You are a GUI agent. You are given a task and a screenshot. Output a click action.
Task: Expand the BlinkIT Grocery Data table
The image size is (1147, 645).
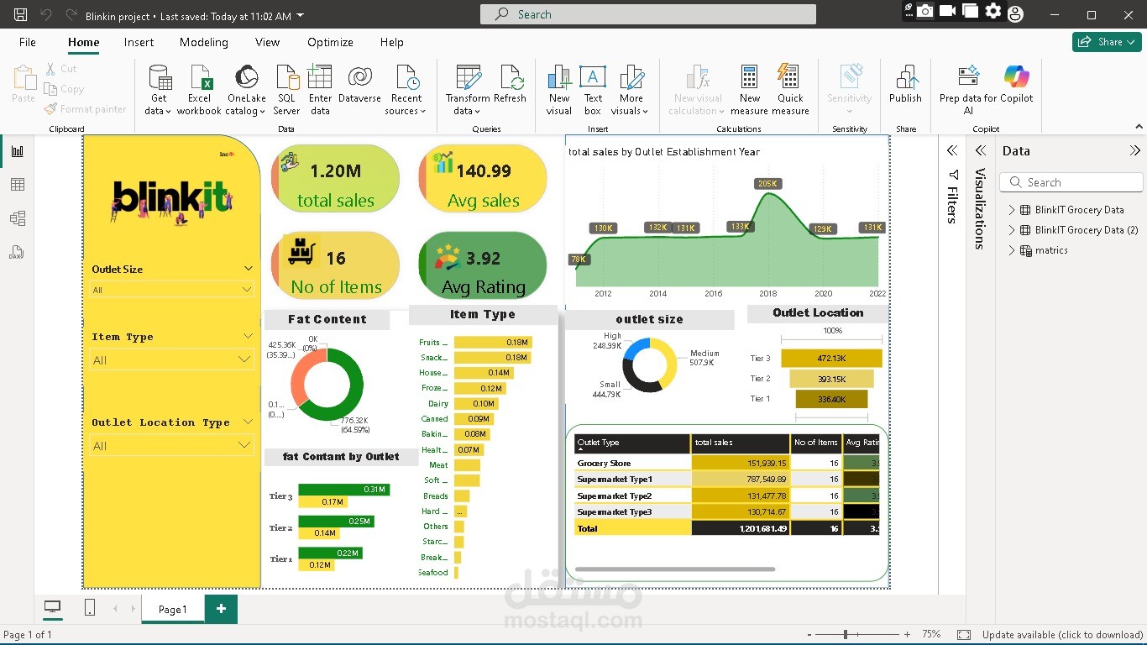1012,210
